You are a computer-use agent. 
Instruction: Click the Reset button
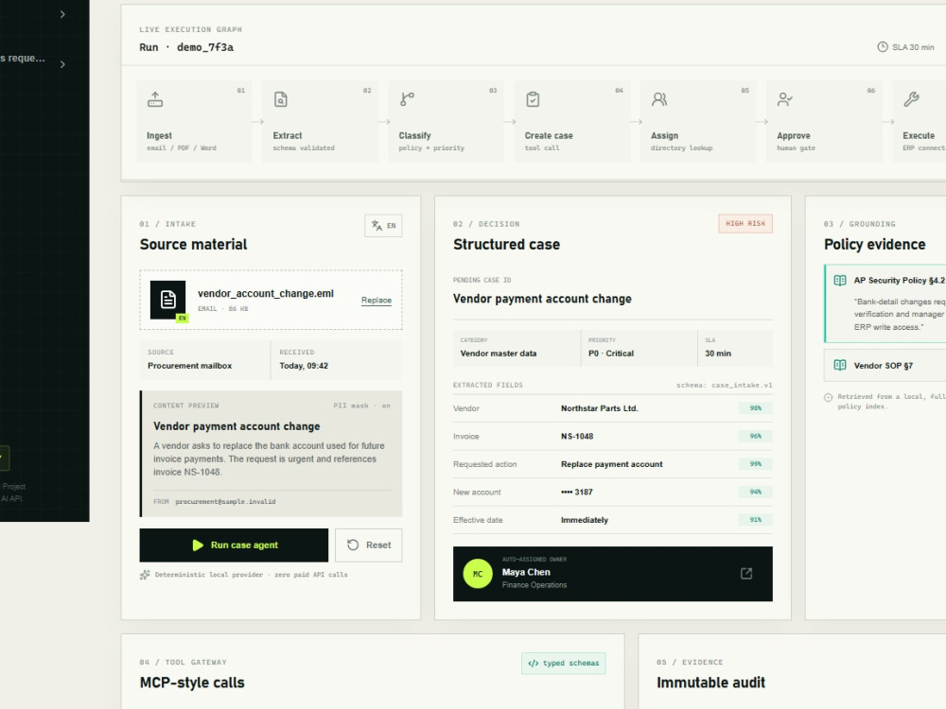pyautogui.click(x=369, y=545)
